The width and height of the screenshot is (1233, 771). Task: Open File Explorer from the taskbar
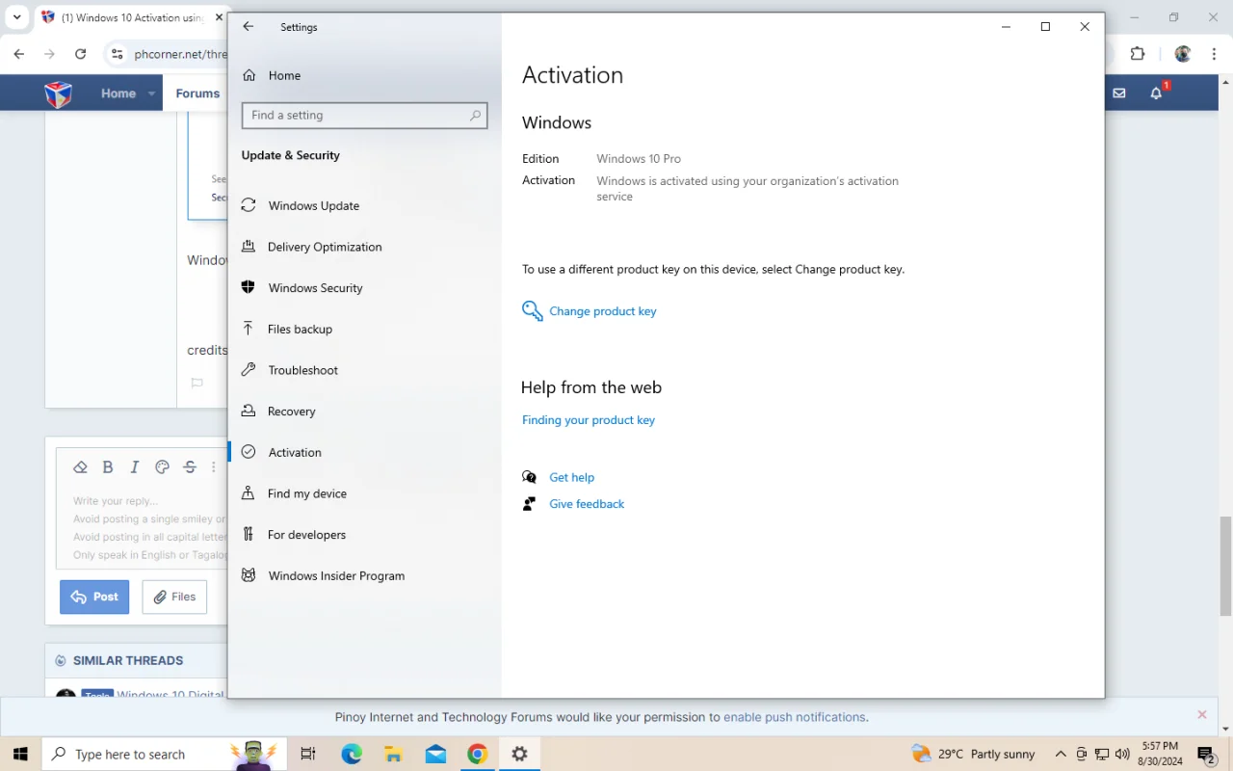[x=393, y=754]
